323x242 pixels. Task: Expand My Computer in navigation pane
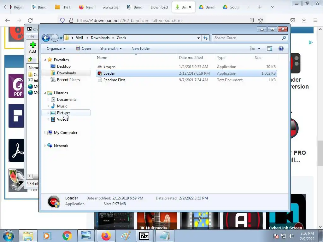pos(45,133)
